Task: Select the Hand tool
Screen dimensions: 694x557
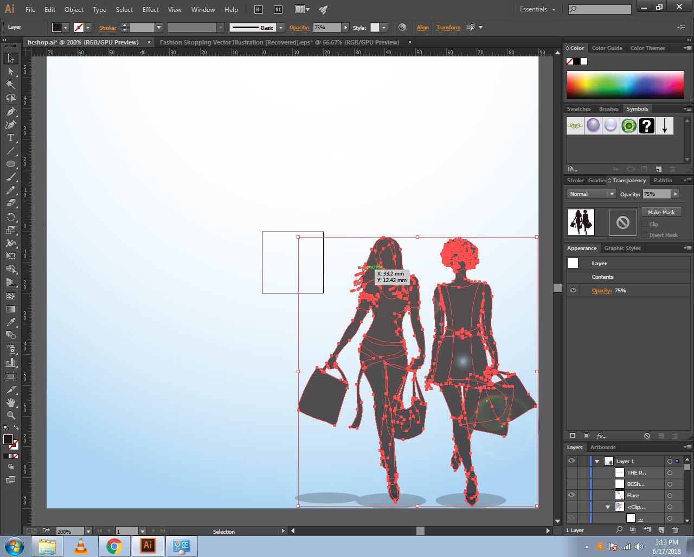Action: tap(10, 402)
